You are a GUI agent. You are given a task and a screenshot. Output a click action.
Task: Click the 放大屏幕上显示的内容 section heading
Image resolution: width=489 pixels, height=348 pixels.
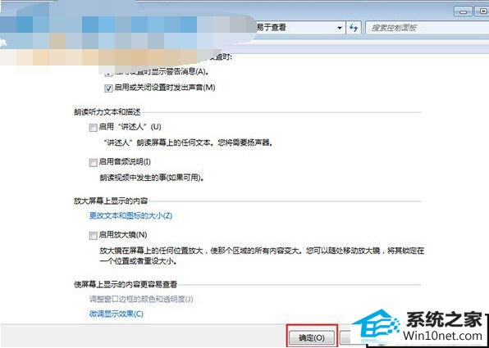click(111, 201)
